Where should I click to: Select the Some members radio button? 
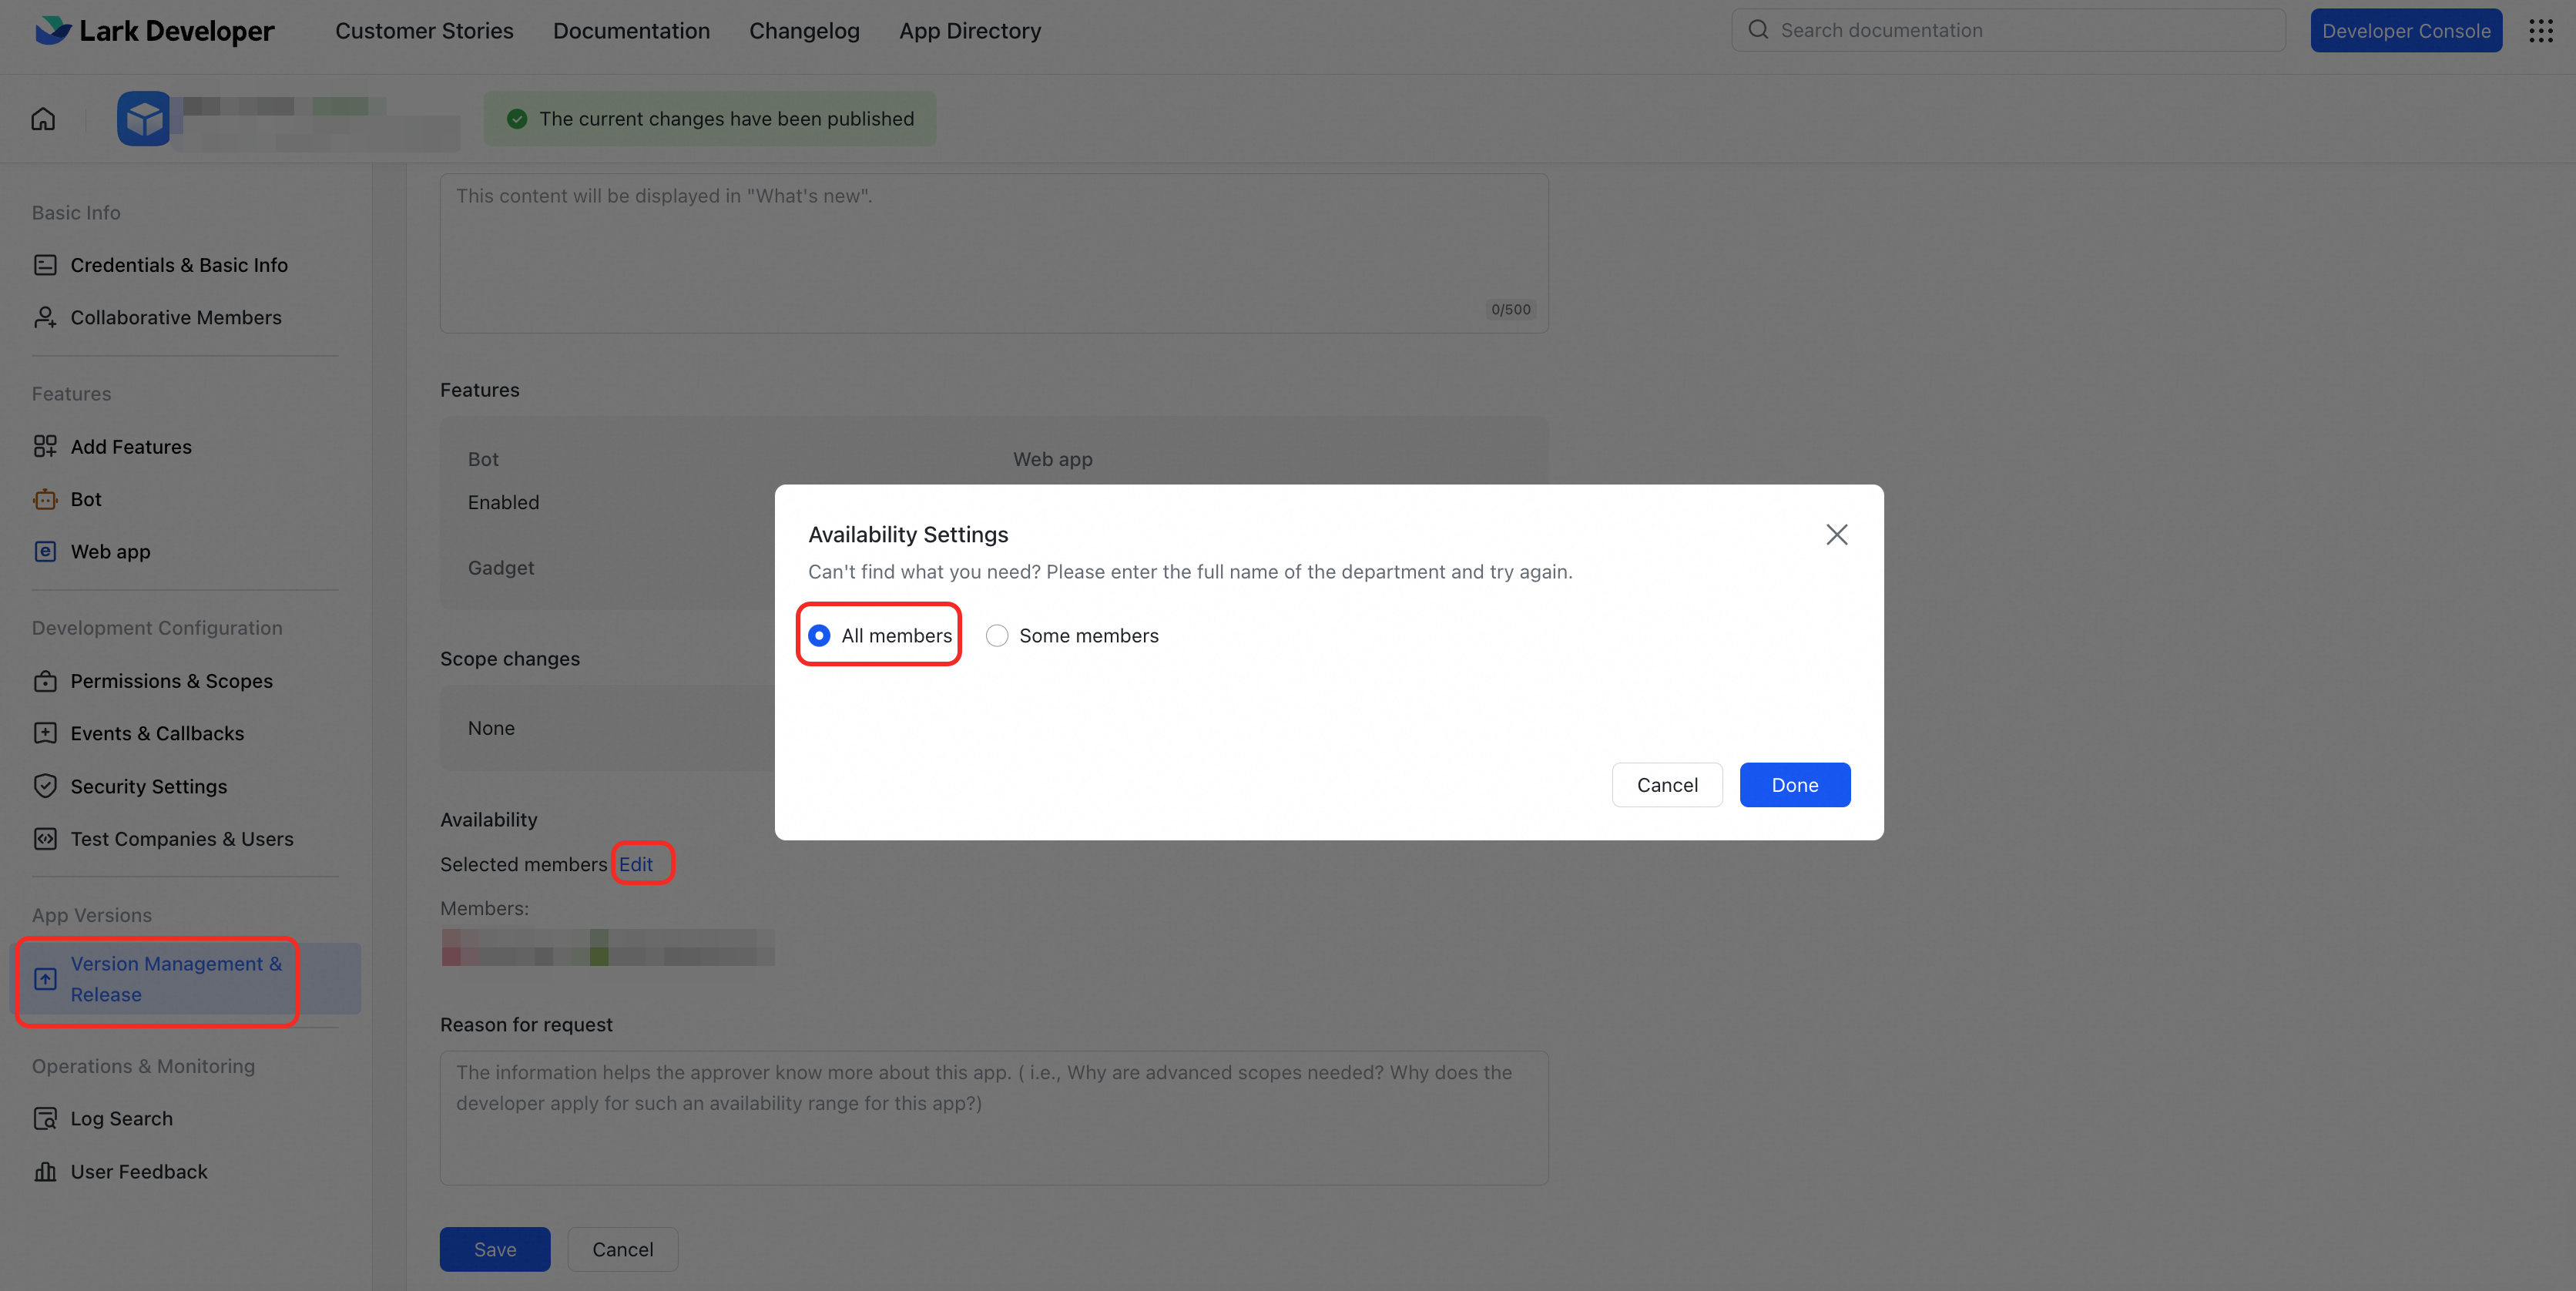(997, 636)
